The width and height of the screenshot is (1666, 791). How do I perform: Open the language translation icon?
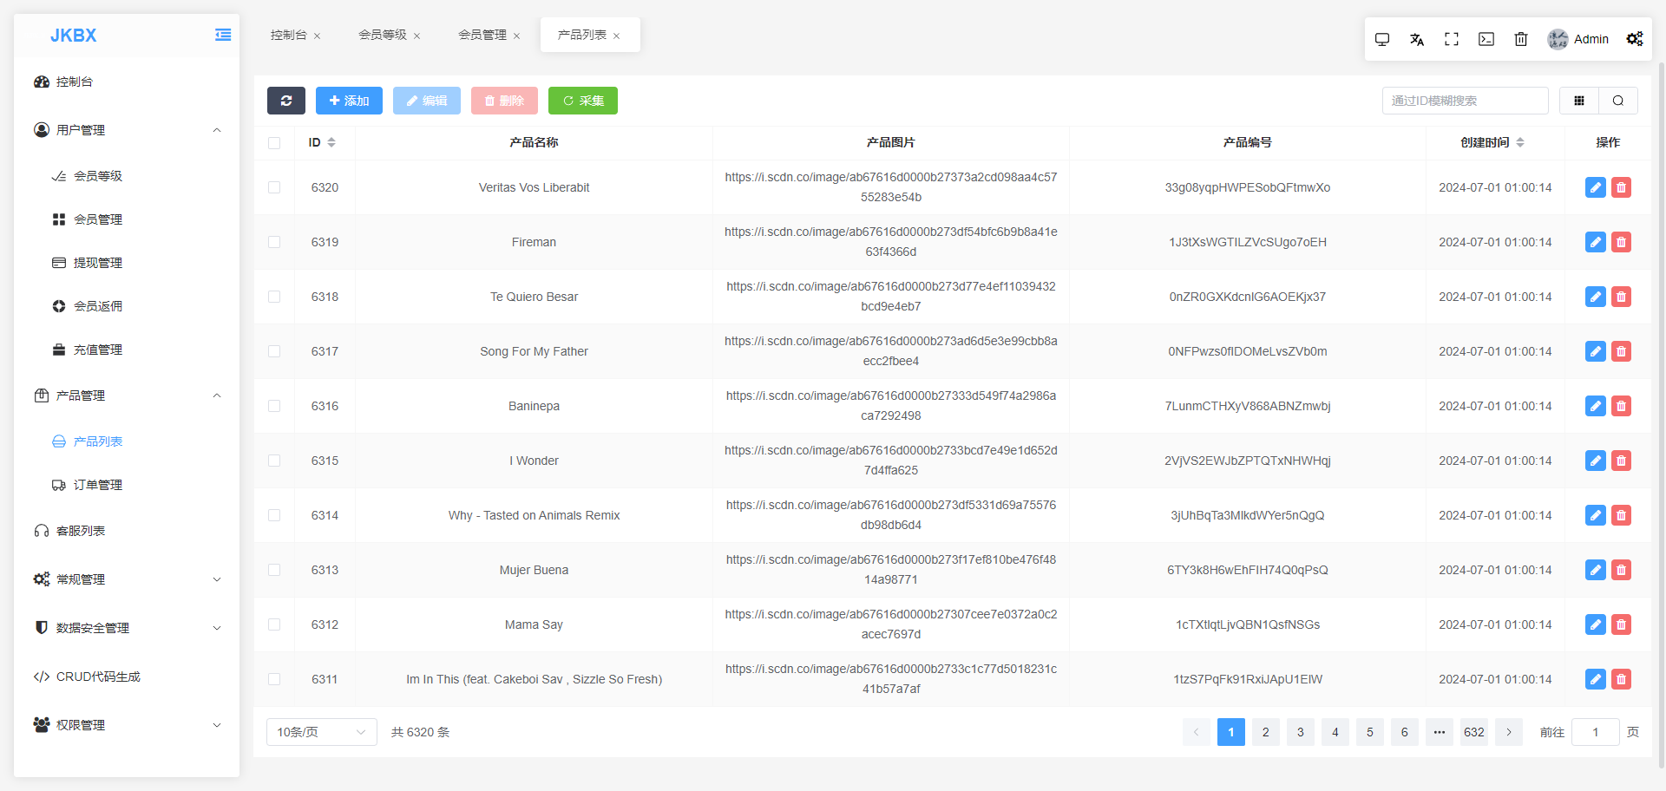1417,39
